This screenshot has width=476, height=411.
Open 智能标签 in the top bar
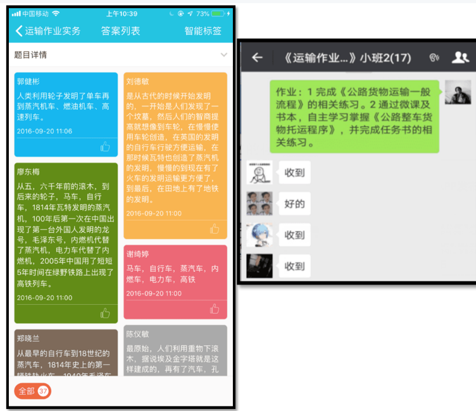[203, 31]
